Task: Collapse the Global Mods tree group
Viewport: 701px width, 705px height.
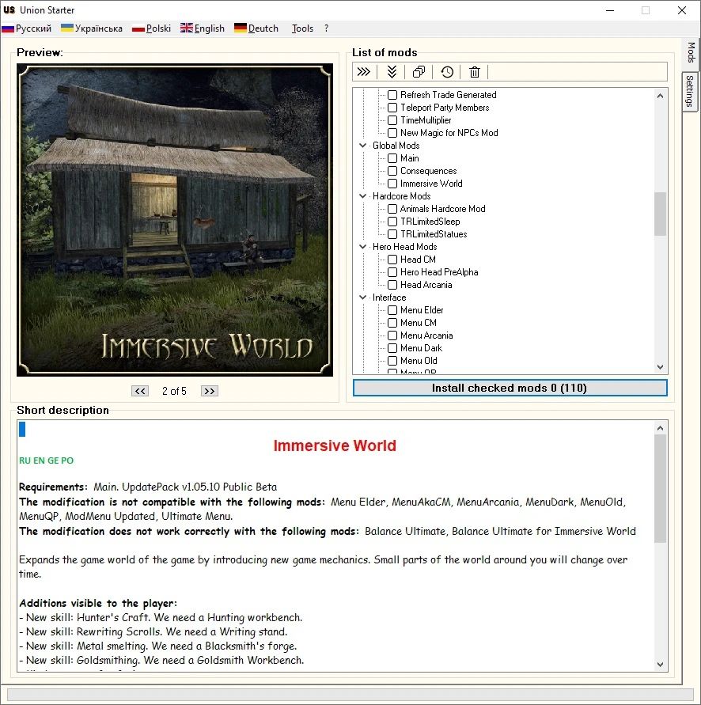Action: tap(363, 146)
